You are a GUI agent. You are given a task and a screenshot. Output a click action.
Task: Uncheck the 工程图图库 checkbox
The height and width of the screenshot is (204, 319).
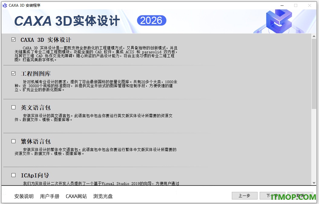click(x=13, y=74)
